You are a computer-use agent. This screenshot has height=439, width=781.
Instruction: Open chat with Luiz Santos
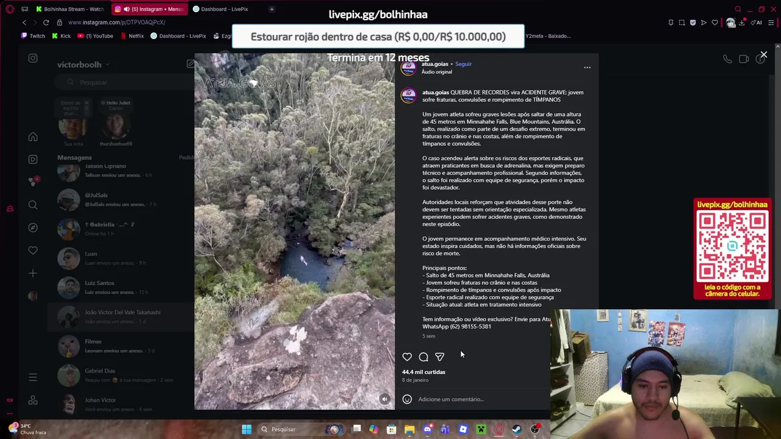119,287
